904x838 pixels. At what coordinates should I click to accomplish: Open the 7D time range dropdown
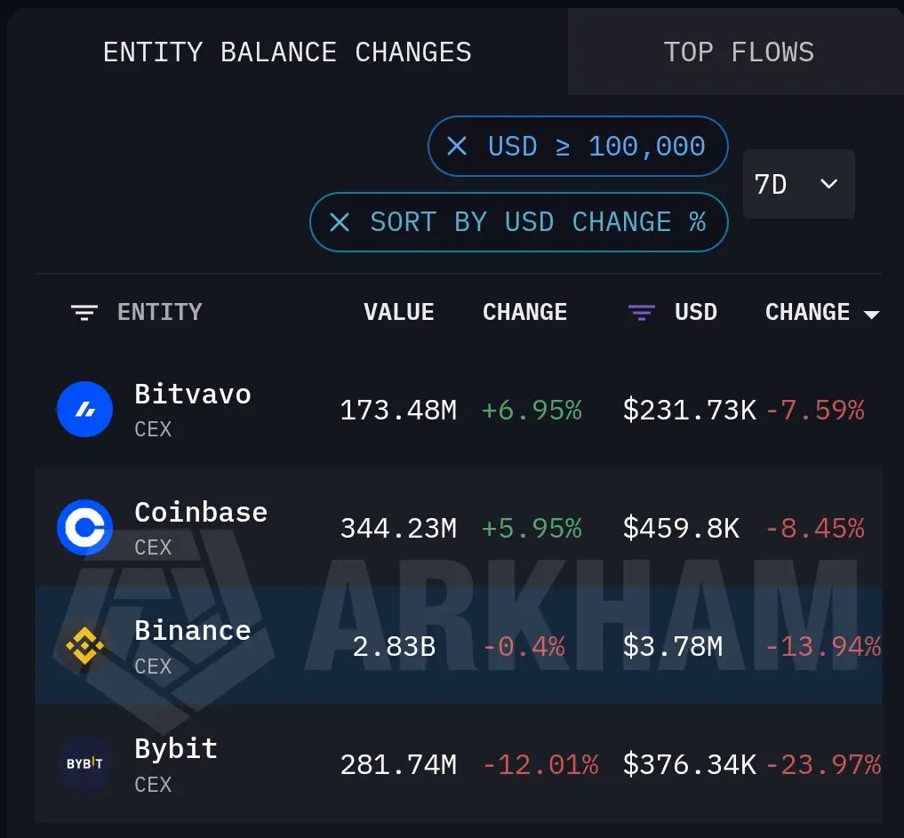[798, 184]
